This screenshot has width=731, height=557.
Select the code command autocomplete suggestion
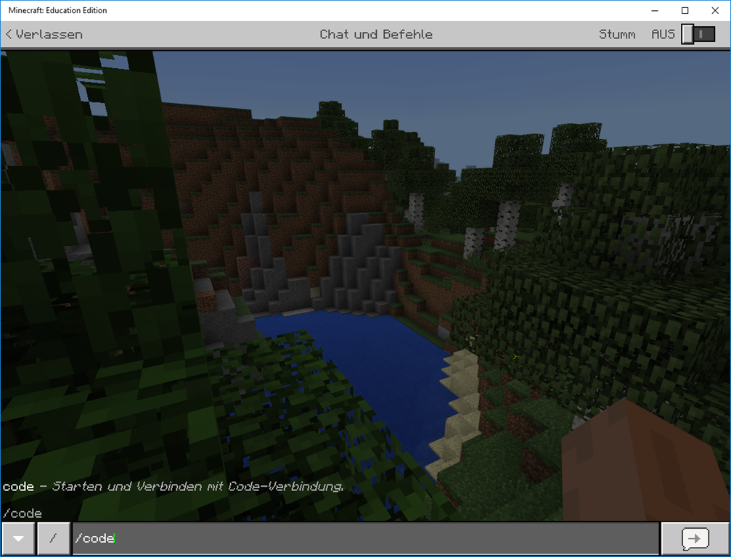pos(173,487)
